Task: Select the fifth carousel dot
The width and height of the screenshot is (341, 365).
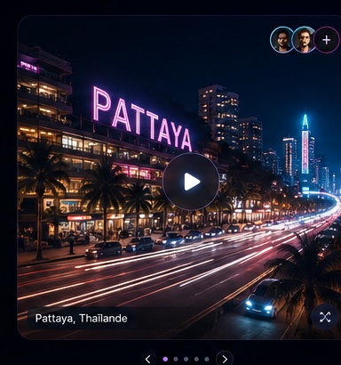Action: [207, 359]
